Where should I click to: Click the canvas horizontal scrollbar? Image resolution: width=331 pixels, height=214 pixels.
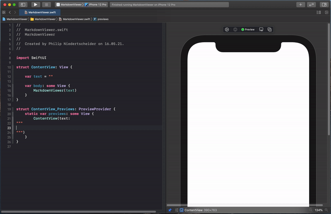[244, 205]
